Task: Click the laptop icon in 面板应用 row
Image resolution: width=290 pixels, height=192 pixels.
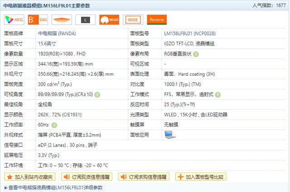Action: pyautogui.click(x=170, y=134)
